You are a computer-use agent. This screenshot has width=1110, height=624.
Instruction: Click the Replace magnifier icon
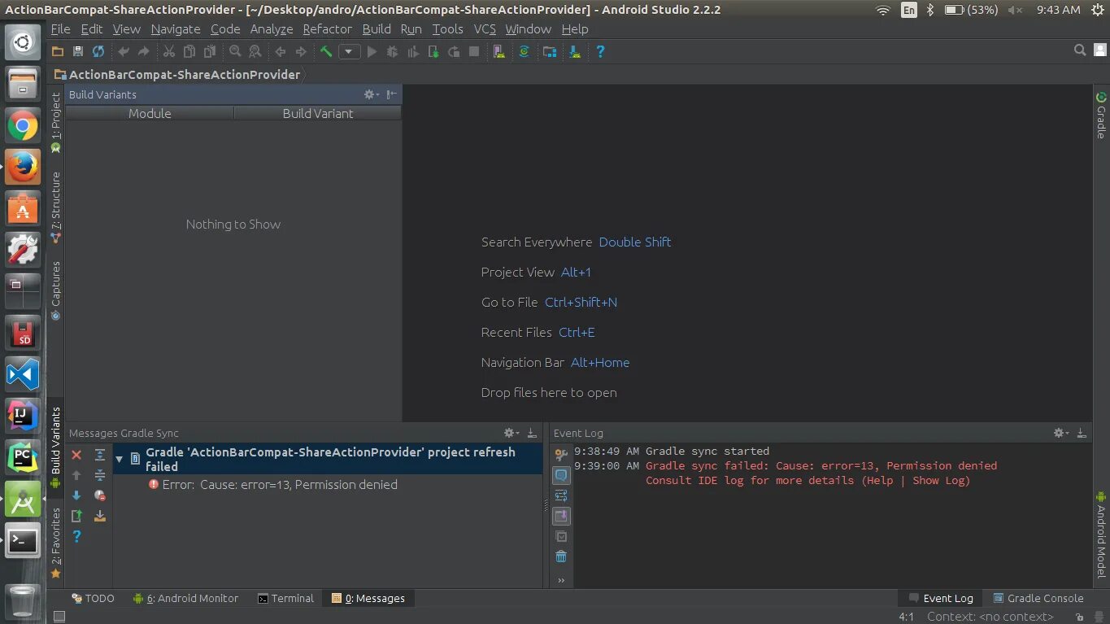tap(255, 51)
